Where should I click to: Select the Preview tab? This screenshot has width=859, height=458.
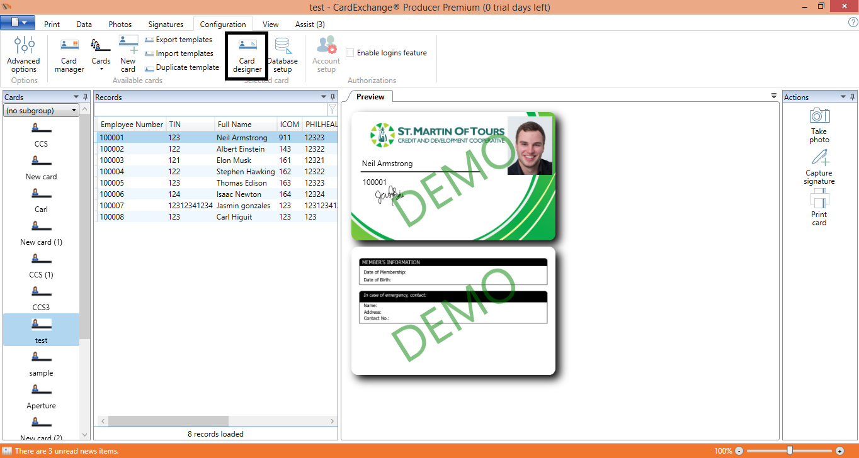coord(370,97)
